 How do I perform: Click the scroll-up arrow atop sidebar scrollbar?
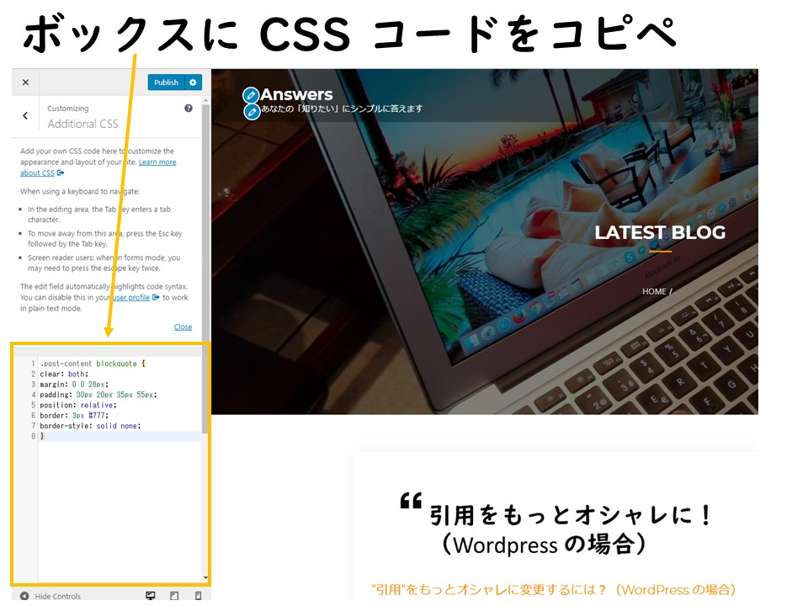(206, 100)
